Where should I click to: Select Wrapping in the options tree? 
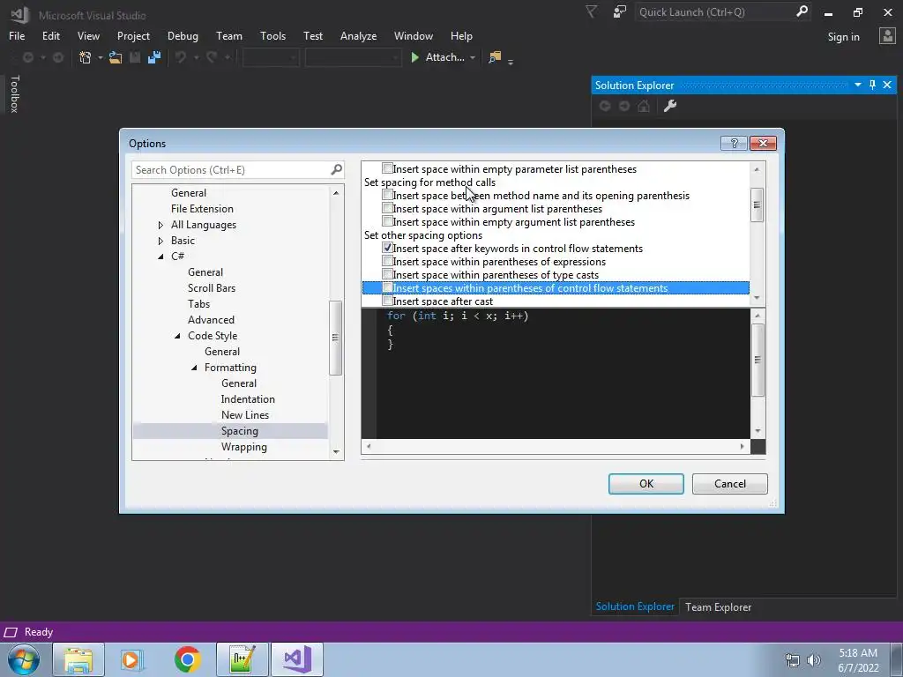pos(244,447)
